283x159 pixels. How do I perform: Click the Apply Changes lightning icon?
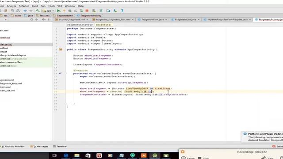pyautogui.click(x=64, y=11)
